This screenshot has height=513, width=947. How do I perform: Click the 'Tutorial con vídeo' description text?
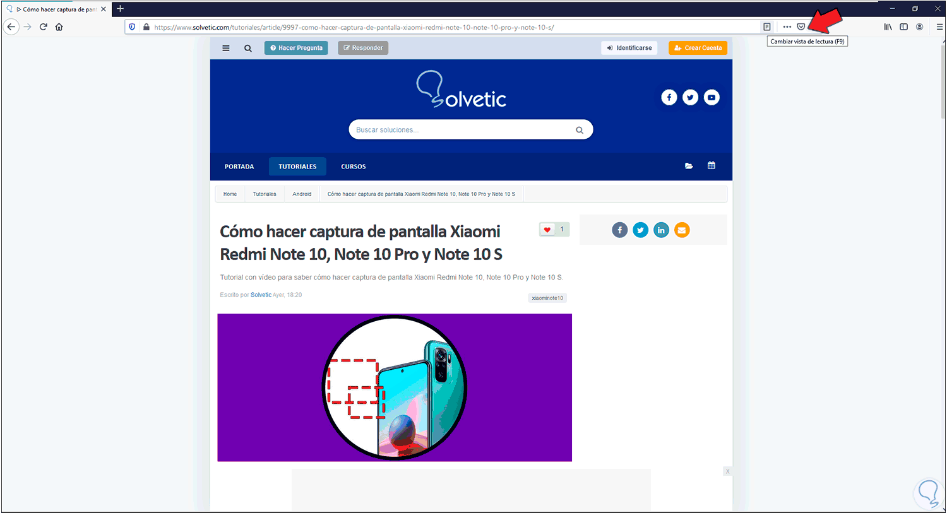tap(391, 278)
